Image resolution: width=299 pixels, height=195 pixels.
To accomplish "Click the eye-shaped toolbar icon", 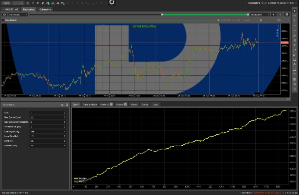I will tap(58, 3).
